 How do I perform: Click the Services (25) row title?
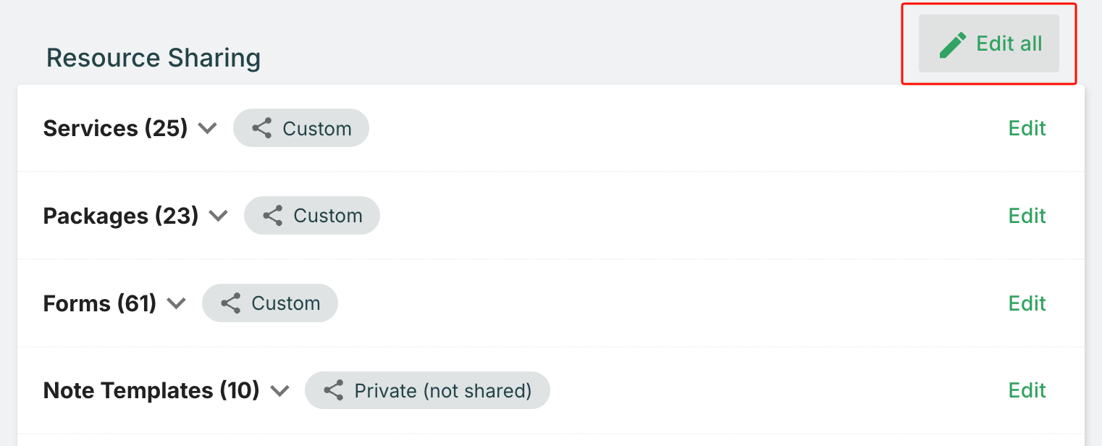click(x=115, y=129)
